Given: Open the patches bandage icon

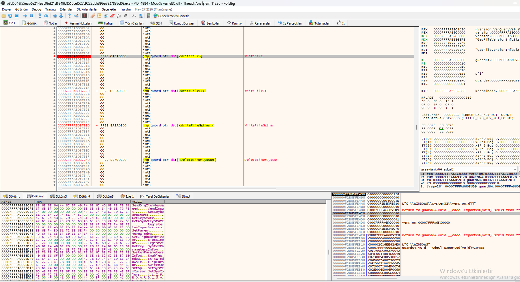Looking at the screenshot, I should (93, 16).
